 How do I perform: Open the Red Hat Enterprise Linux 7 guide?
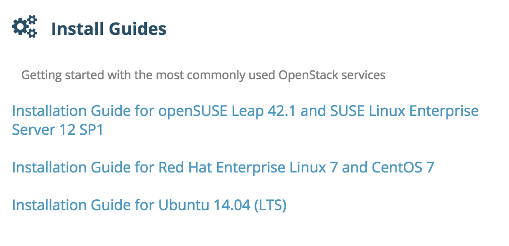click(223, 167)
